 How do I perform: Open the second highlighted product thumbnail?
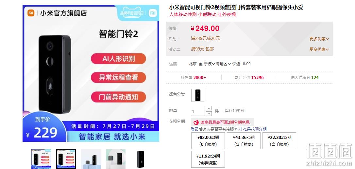click(x=66, y=159)
